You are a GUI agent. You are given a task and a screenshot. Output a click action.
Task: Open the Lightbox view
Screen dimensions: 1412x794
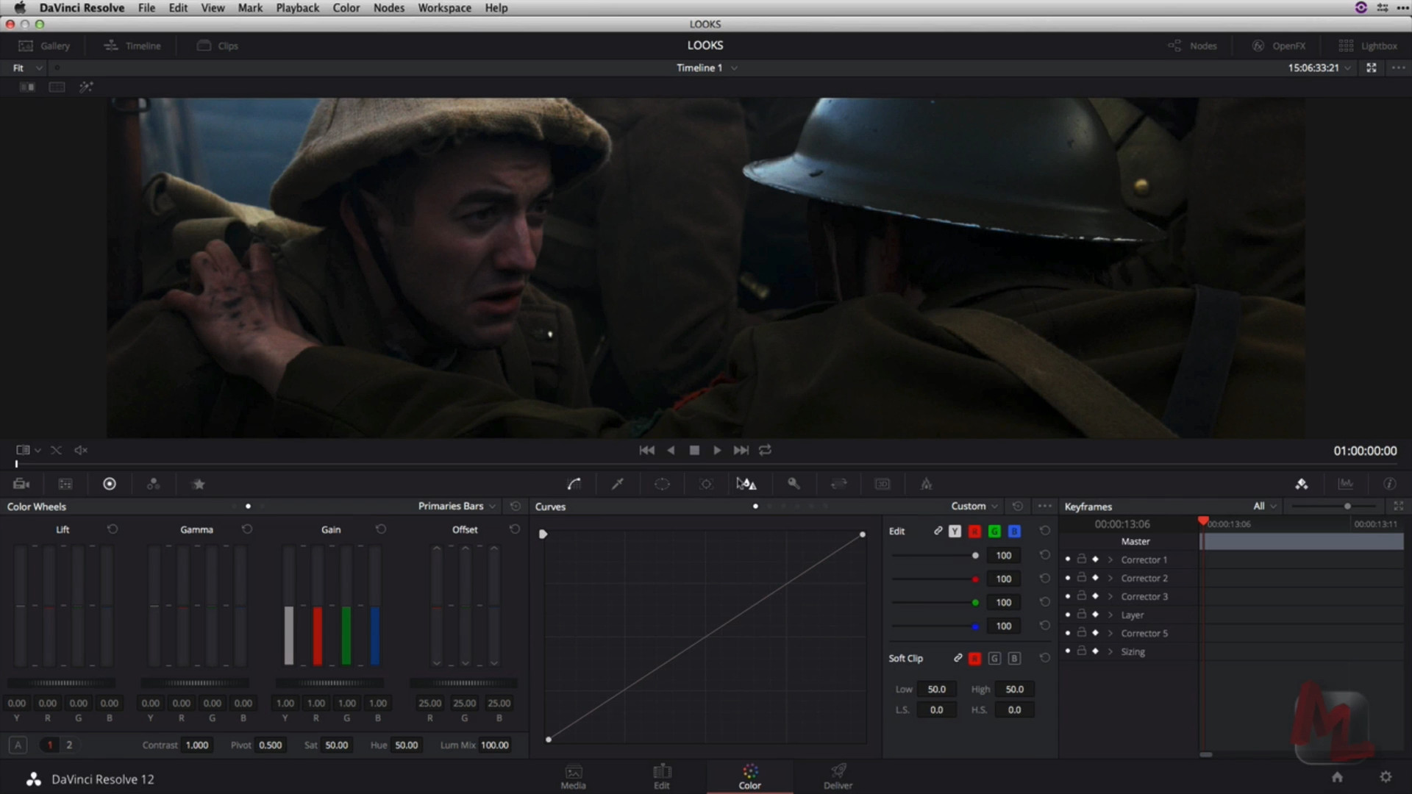click(x=1368, y=46)
